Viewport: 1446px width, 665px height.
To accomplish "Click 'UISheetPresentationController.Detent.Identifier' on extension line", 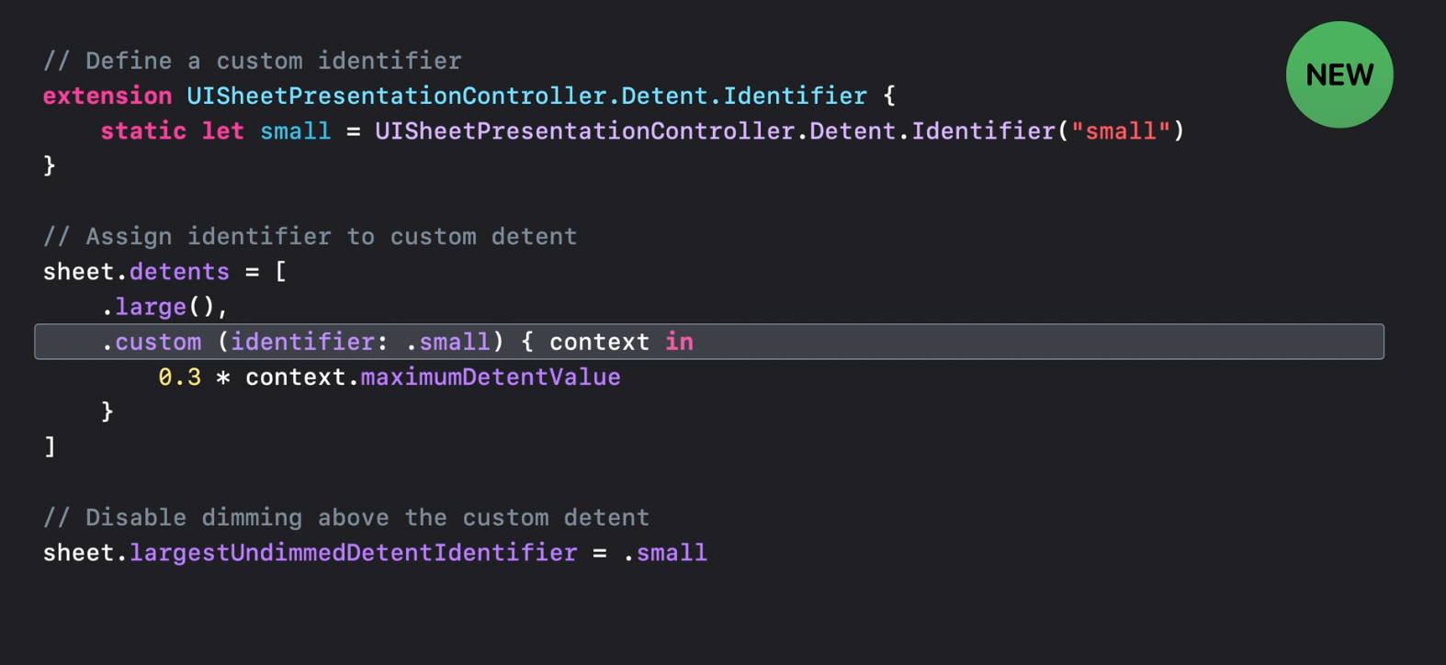I will tap(526, 96).
